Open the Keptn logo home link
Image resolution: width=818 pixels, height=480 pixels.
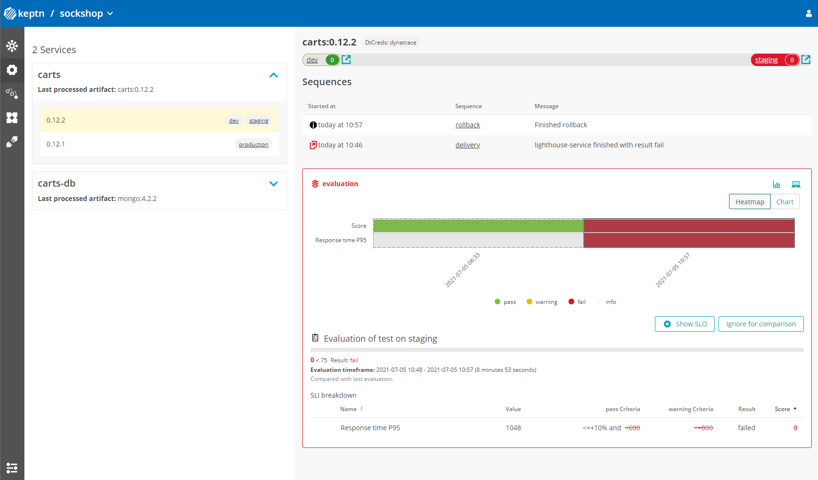pos(10,13)
